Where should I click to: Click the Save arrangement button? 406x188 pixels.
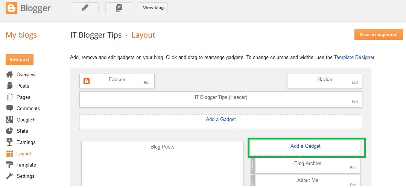pos(379,34)
